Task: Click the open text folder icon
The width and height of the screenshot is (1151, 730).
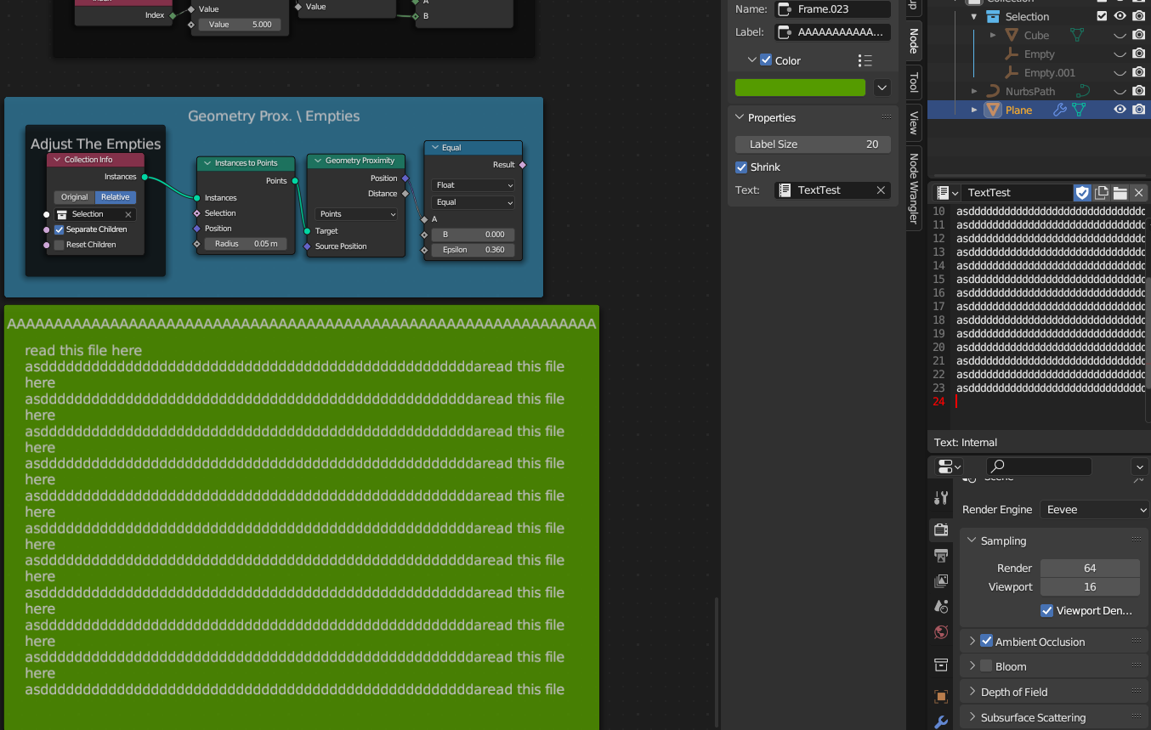Action: click(1120, 193)
